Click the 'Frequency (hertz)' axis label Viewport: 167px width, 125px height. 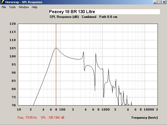click(x=145, y=118)
